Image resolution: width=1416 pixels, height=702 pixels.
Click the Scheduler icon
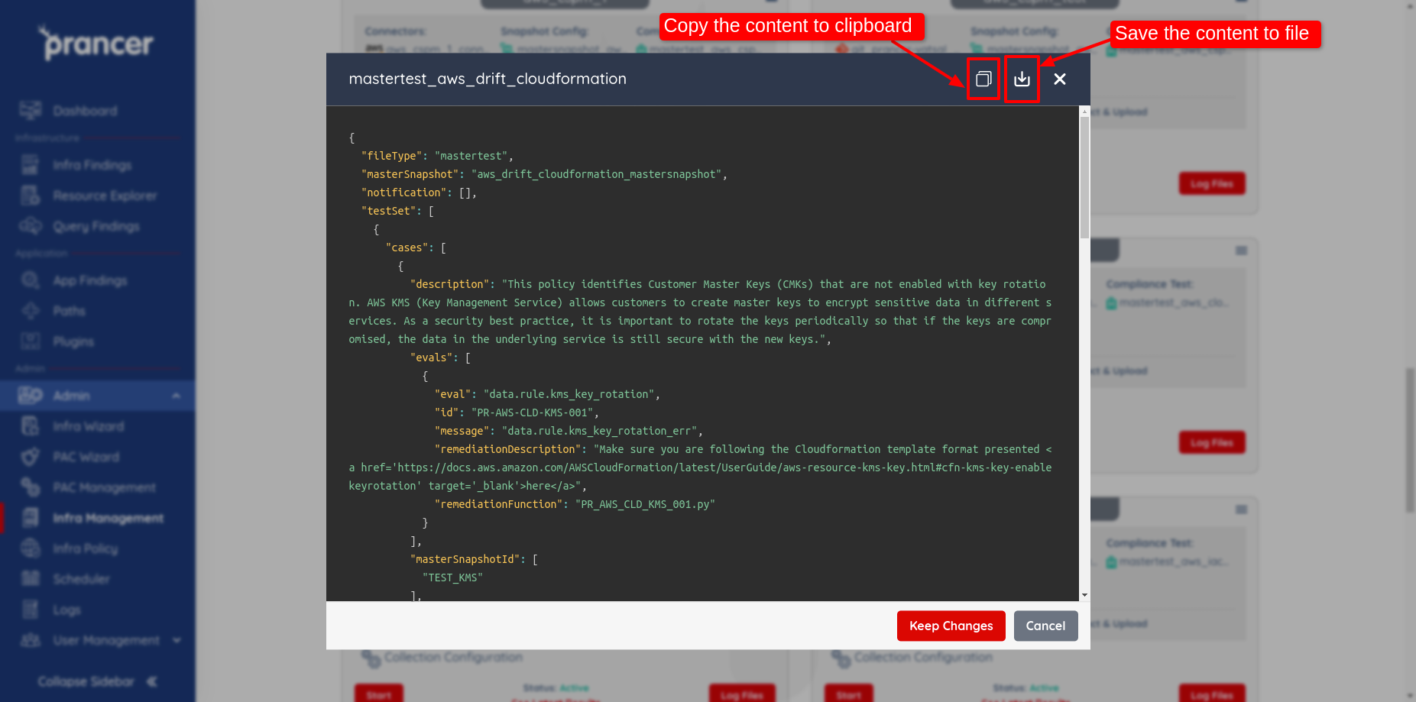point(31,579)
